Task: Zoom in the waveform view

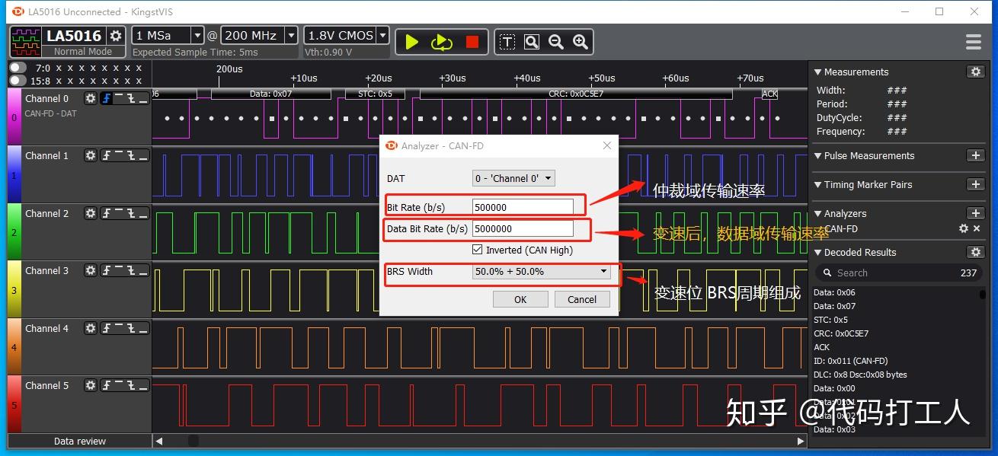Action: (581, 42)
